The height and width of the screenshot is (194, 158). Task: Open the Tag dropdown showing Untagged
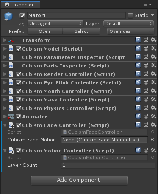55,24
